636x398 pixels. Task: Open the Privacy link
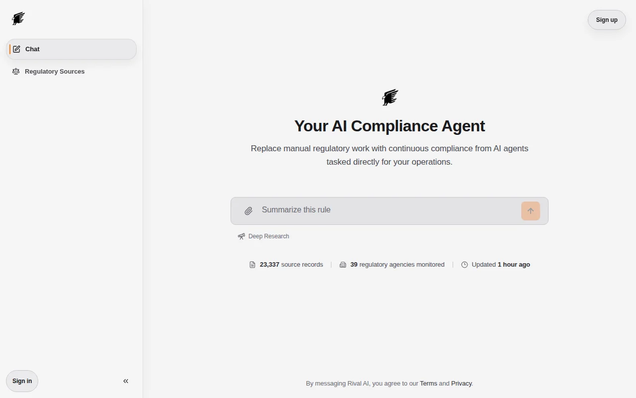point(462,384)
